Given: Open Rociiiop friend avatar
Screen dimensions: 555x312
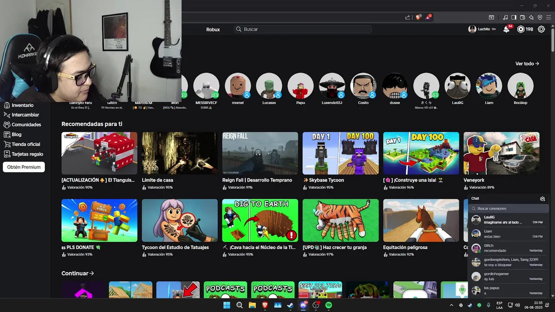Looking at the screenshot, I should coord(520,85).
